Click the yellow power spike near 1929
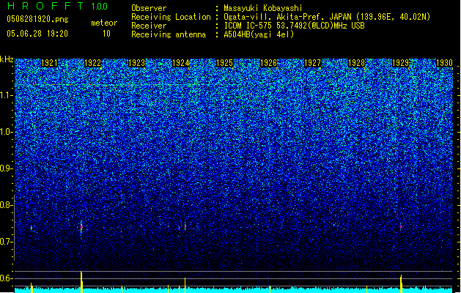 tap(401, 283)
